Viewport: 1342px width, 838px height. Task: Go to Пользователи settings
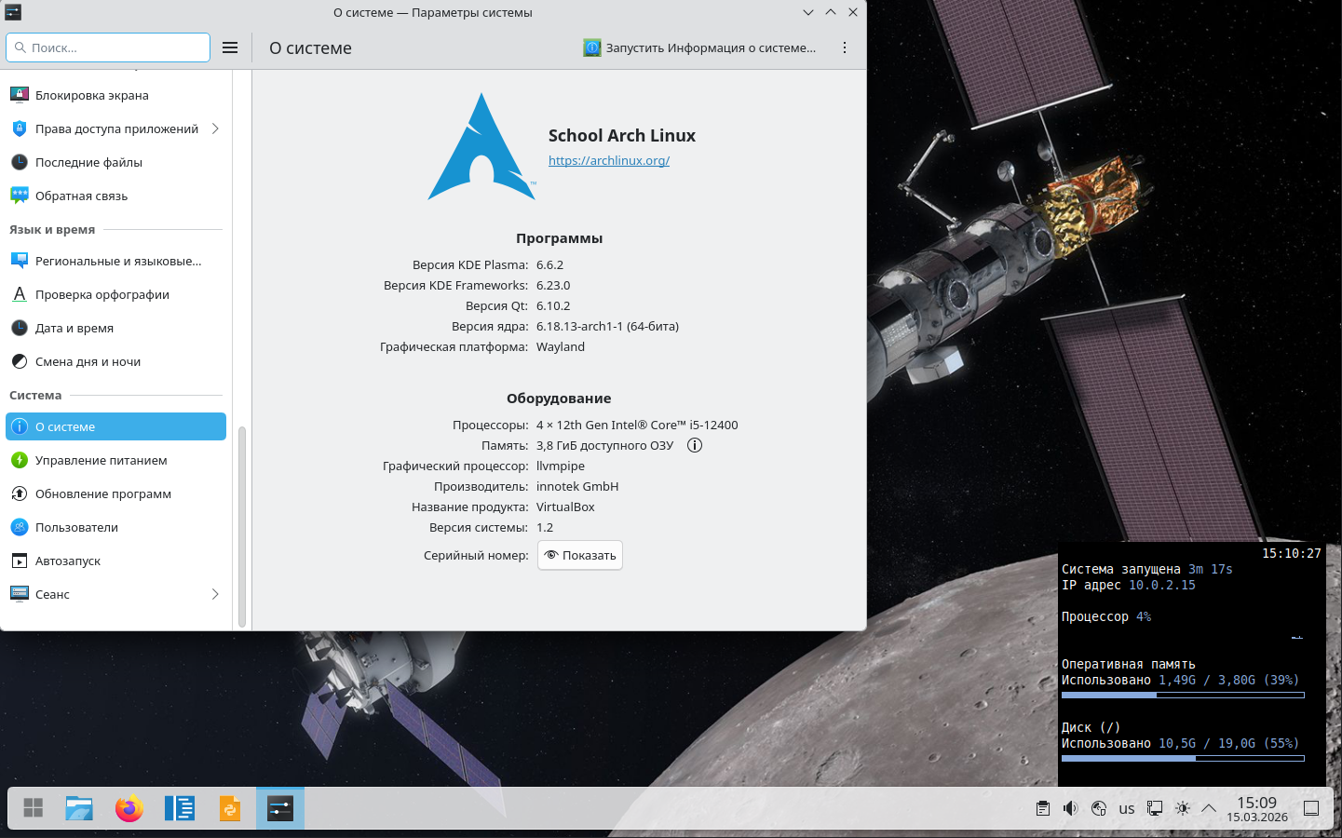[x=115, y=527]
